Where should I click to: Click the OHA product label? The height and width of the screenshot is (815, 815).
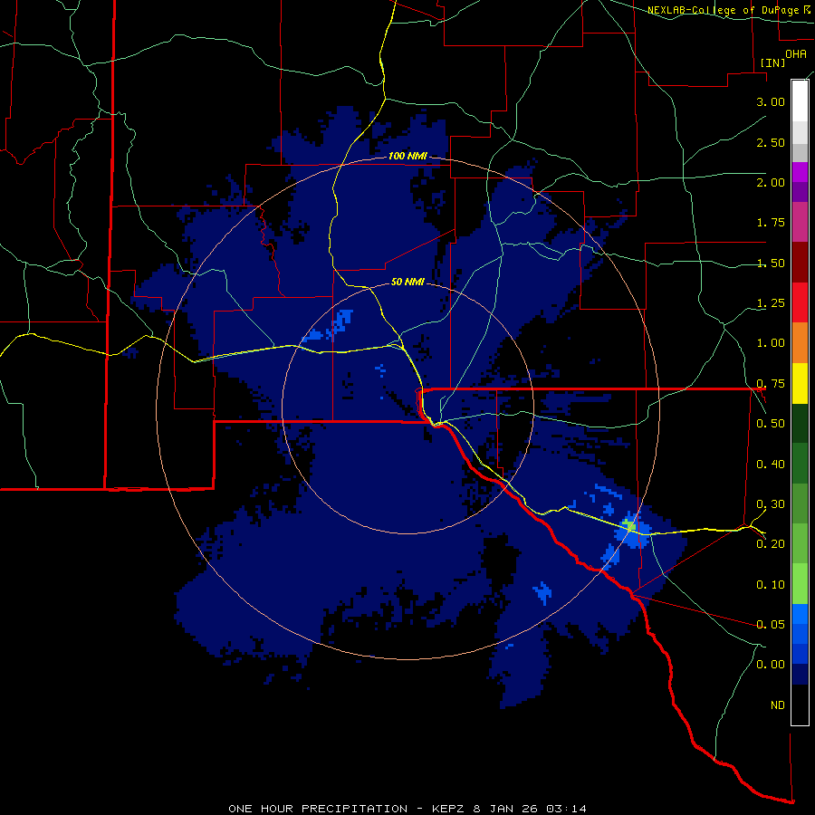point(796,54)
